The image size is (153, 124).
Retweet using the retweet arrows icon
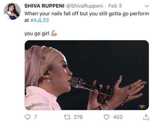[67, 117]
